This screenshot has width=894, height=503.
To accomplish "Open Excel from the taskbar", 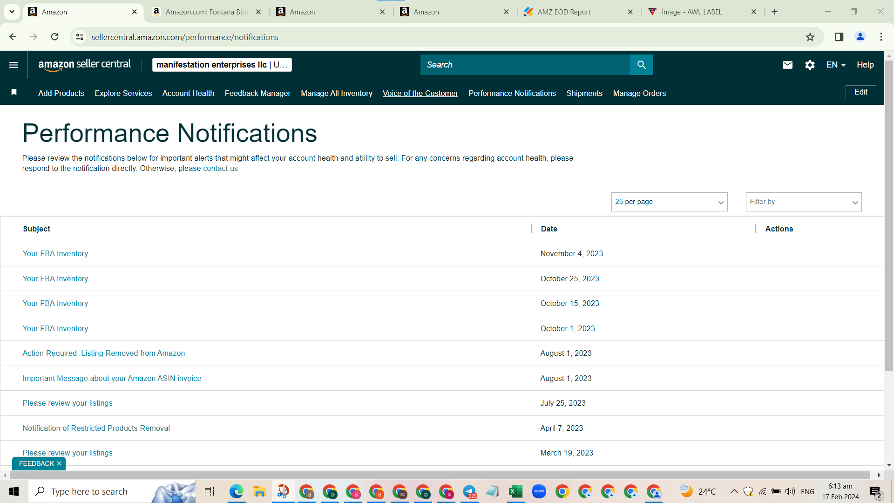I will pyautogui.click(x=515, y=491).
